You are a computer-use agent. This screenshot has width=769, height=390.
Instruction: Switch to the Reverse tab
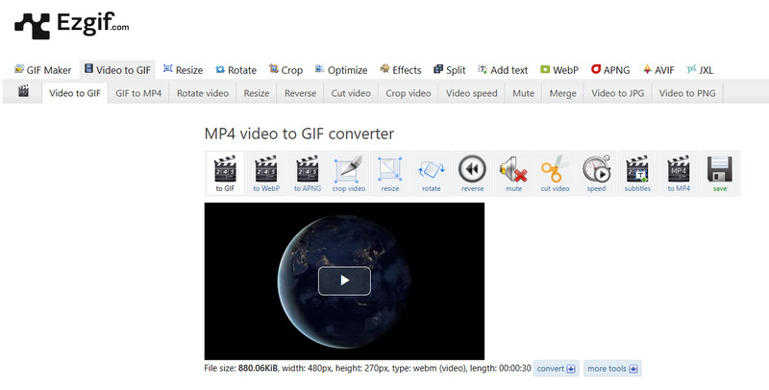click(300, 93)
